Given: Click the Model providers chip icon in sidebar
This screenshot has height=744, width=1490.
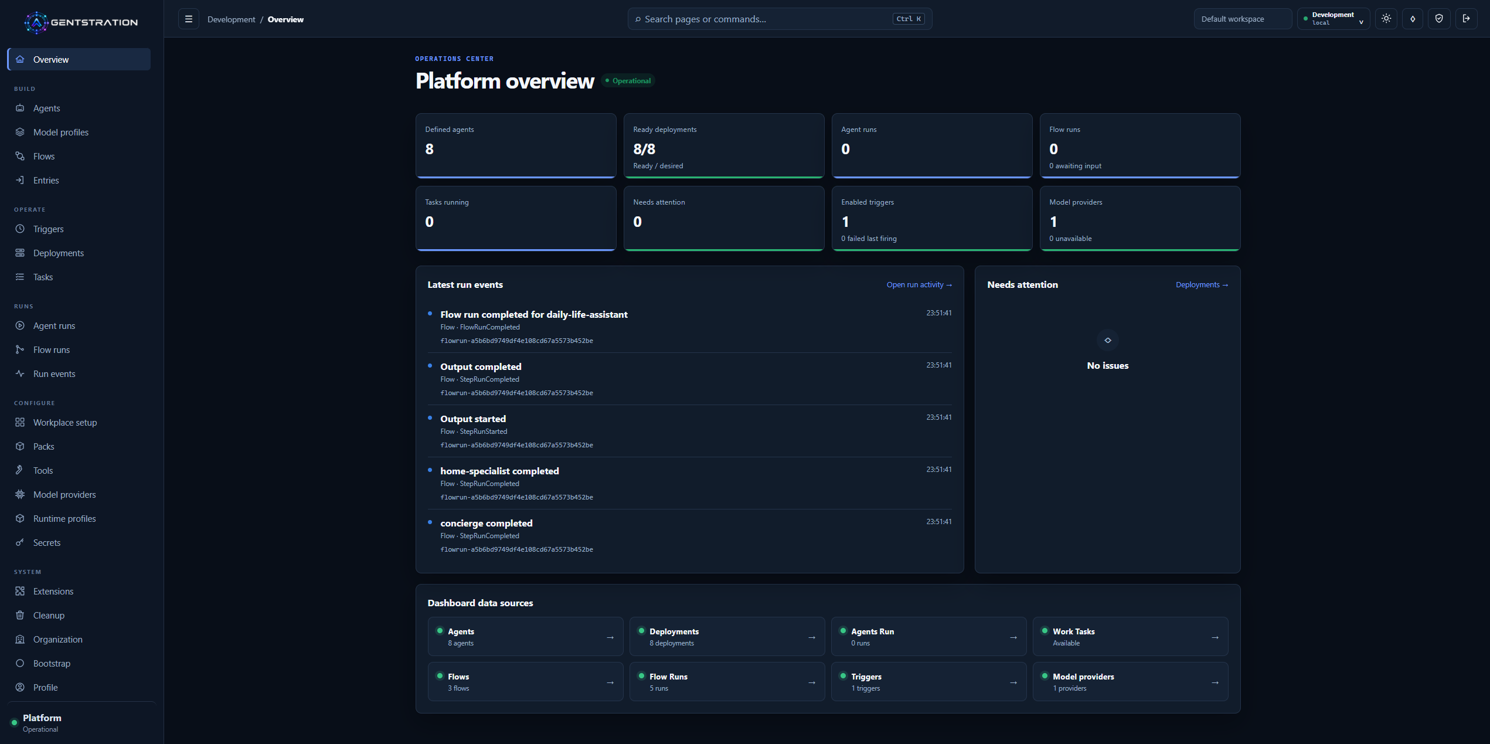Looking at the screenshot, I should click(20, 494).
